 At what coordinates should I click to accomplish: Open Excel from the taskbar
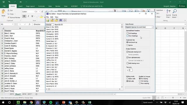90,102
